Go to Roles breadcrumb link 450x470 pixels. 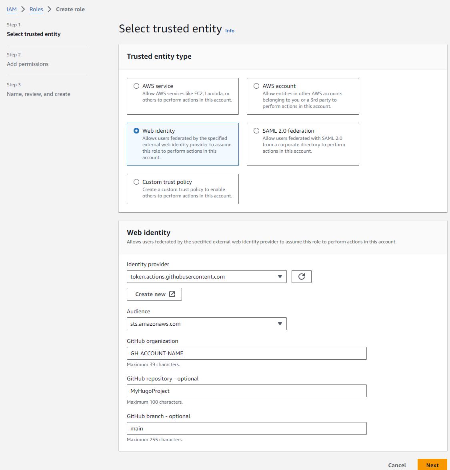tap(36, 9)
